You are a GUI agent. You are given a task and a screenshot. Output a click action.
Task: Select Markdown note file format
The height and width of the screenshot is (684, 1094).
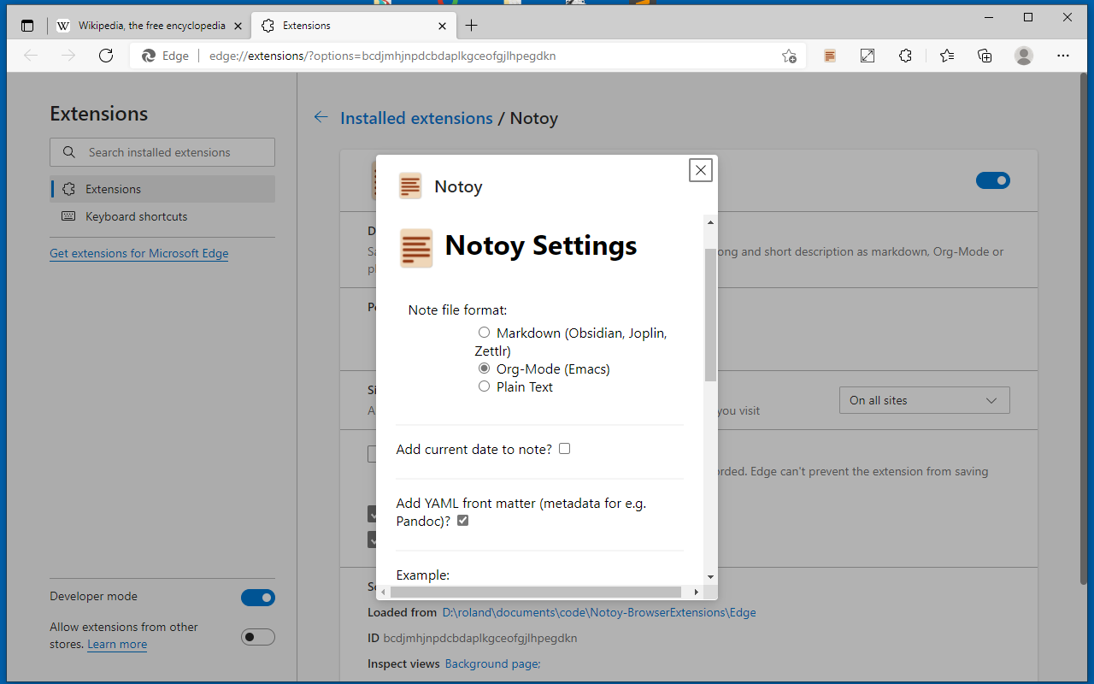click(x=484, y=333)
